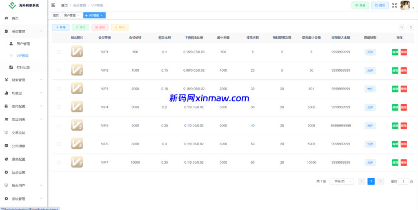Check the VIP6 row checkbox

(59, 144)
